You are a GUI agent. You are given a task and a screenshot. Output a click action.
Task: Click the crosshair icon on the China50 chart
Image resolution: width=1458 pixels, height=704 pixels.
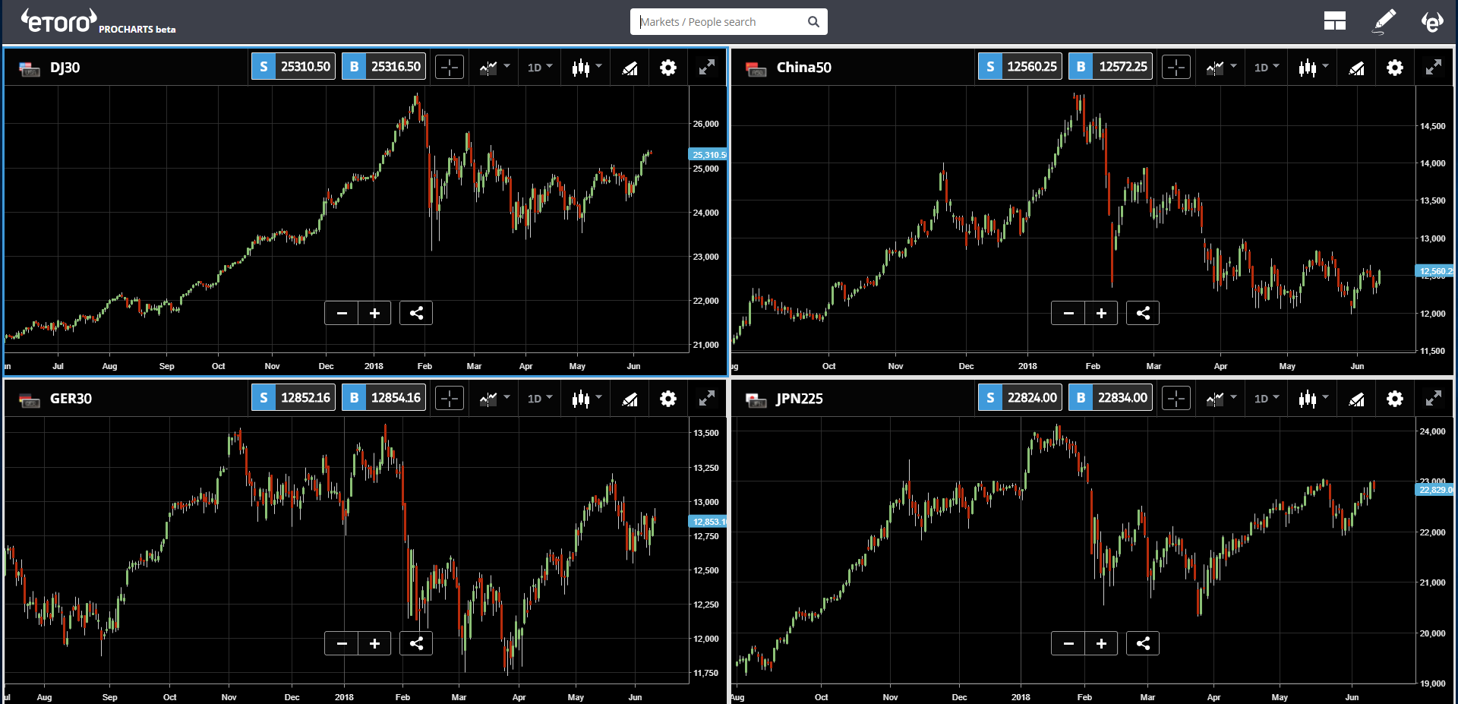pos(1176,67)
